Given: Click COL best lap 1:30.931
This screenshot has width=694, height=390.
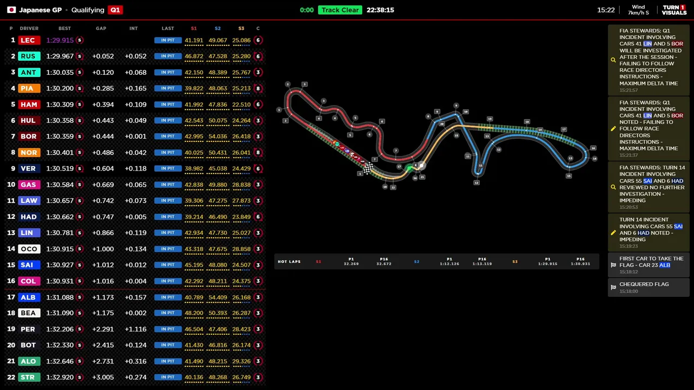Looking at the screenshot, I should click(60, 281).
